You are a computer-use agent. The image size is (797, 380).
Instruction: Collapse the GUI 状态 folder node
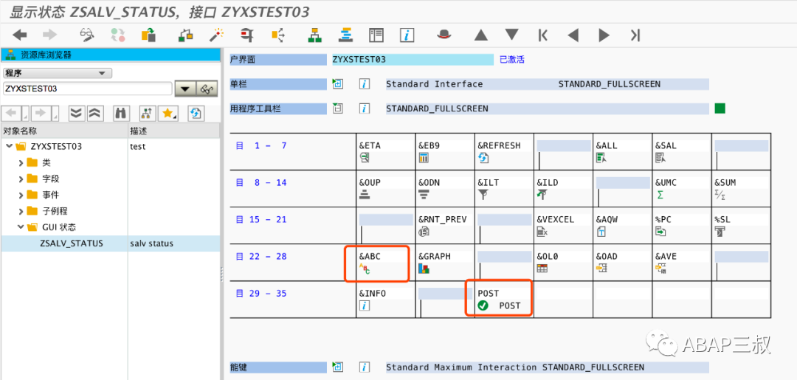click(x=21, y=227)
